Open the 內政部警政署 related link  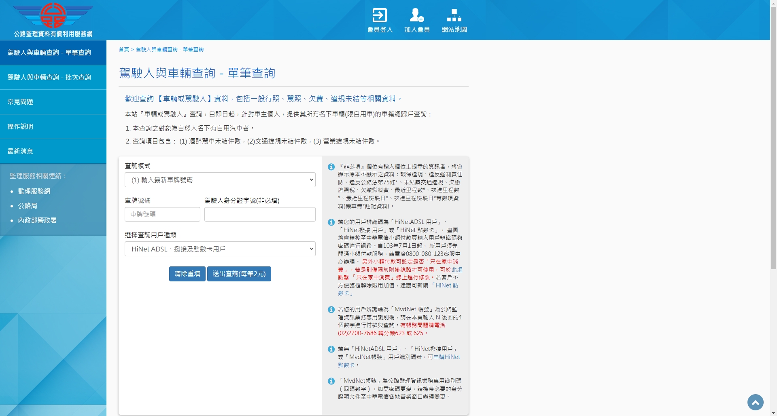(37, 220)
